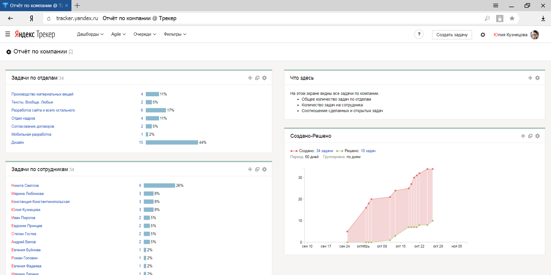This screenshot has width=551, height=275.
Task: Bookmark the Отчёт по компании dashboard
Action: tap(71, 52)
